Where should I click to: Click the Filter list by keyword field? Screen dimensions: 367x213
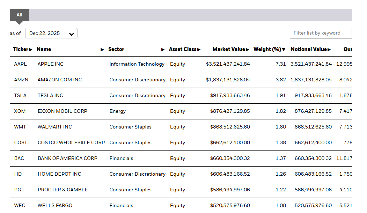(321, 33)
